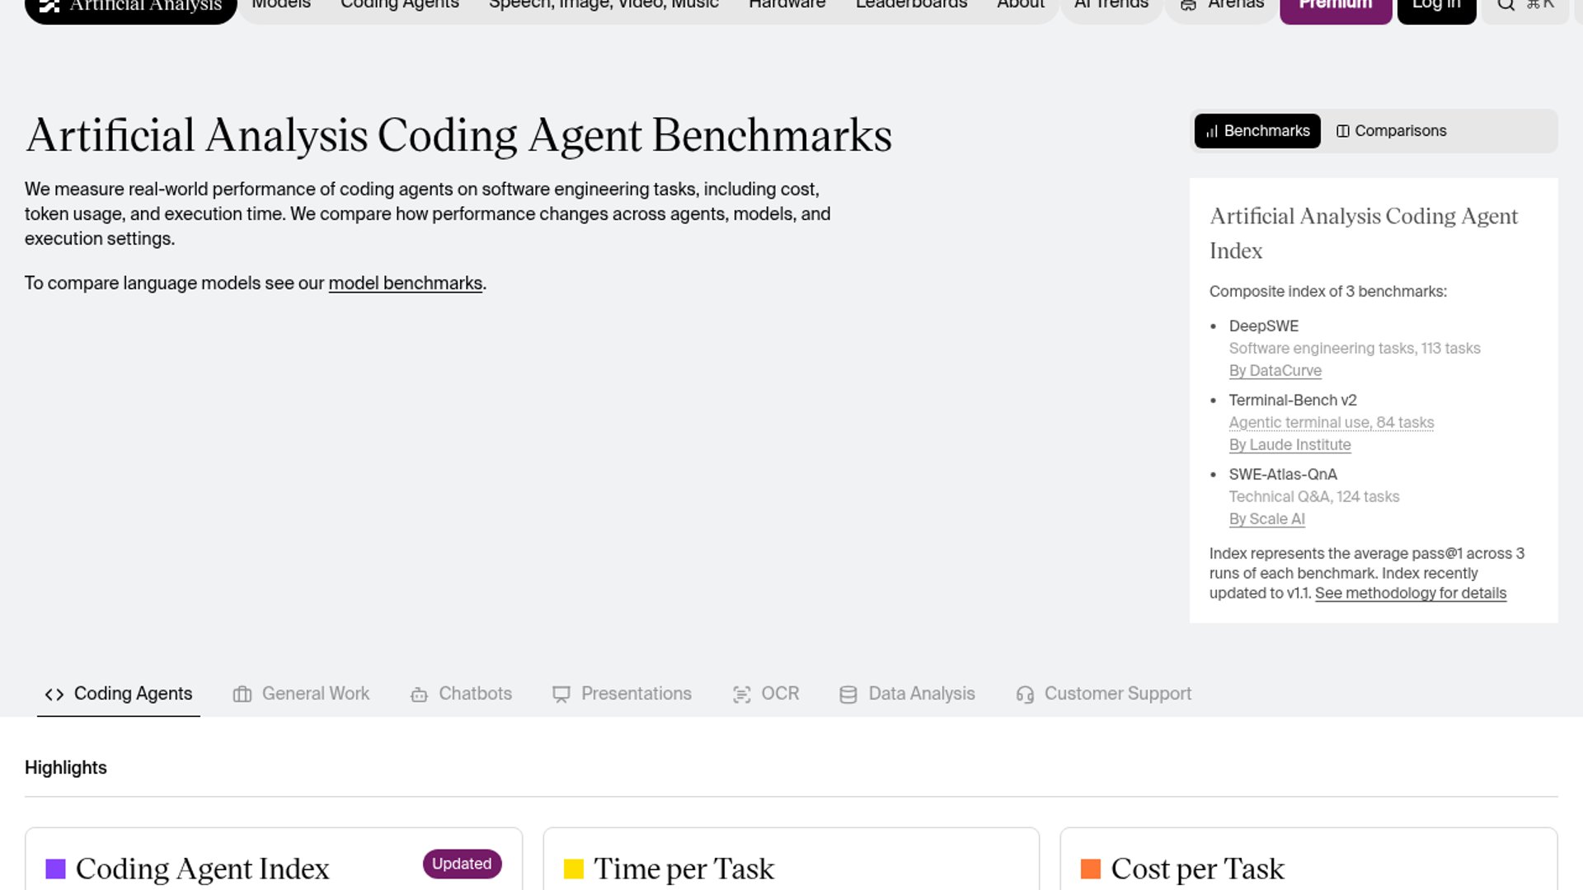Select the Presentations tab
The width and height of the screenshot is (1583, 890).
coord(622,694)
